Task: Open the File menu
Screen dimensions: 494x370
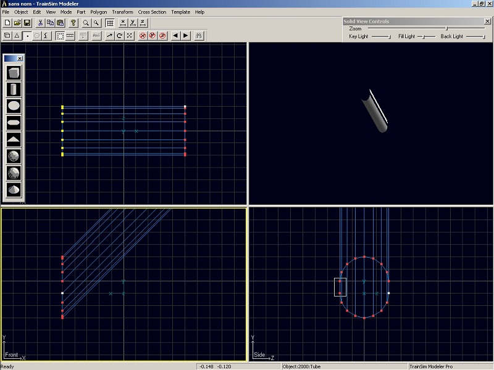Action: pos(6,12)
